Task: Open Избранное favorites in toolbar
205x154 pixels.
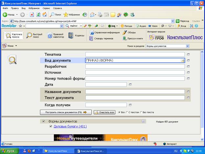Action: [x=71, y=14]
